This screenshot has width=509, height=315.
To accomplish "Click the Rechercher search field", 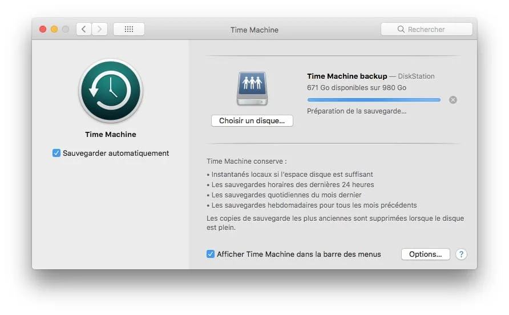I will (x=427, y=29).
